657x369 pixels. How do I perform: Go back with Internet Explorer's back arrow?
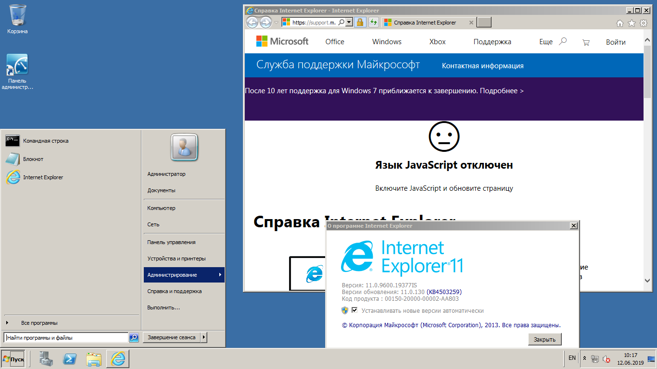pyautogui.click(x=252, y=22)
